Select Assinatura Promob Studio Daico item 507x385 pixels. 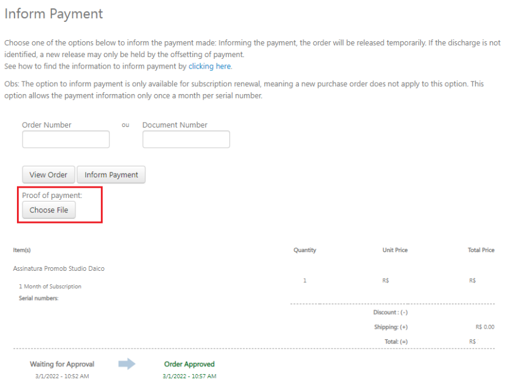coord(59,268)
